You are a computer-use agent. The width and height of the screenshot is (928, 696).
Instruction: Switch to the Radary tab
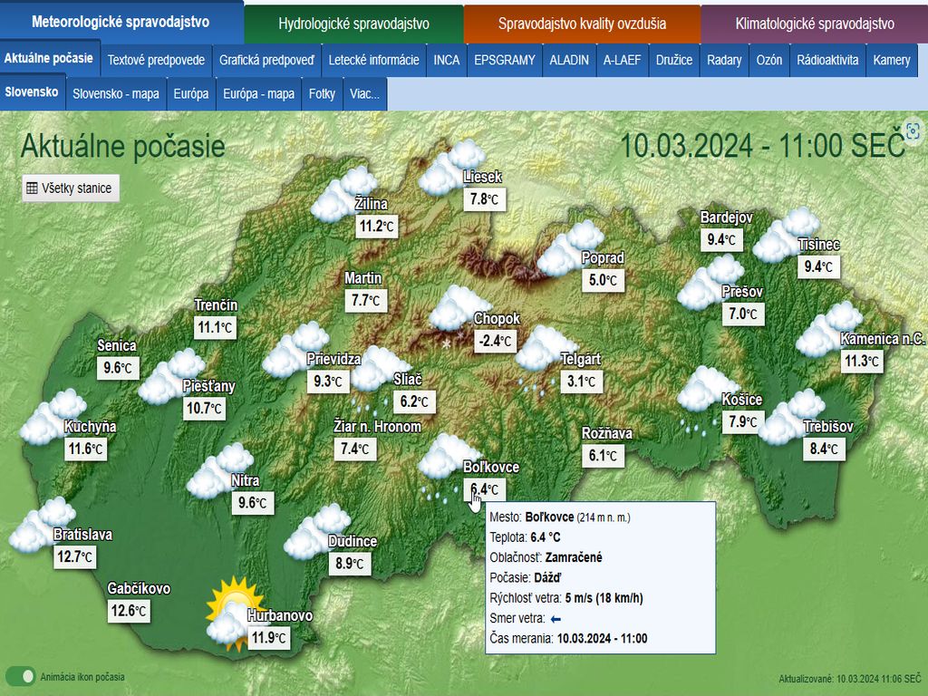click(x=724, y=61)
